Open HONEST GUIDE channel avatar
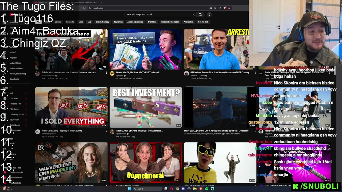 point(38,73)
